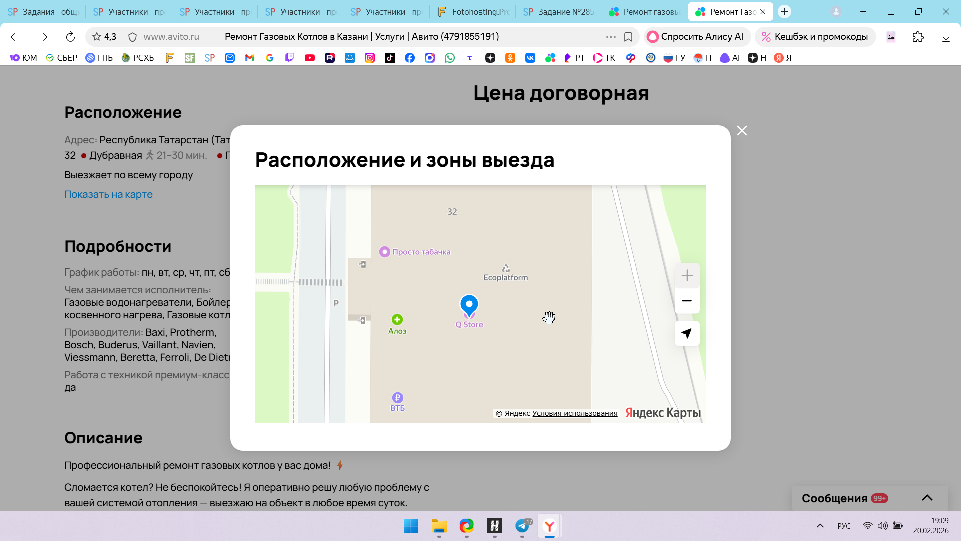Bookmark this page in address bar
The height and width of the screenshot is (541, 961).
[628, 37]
